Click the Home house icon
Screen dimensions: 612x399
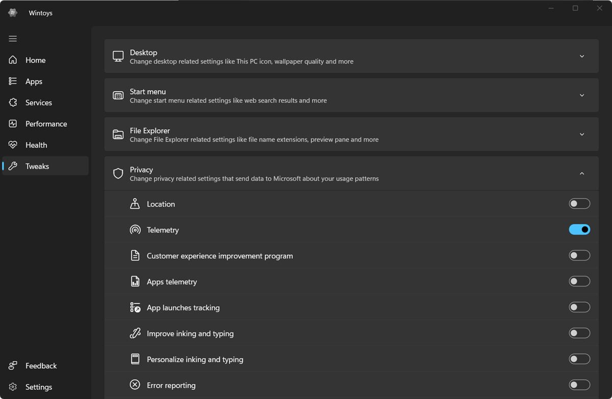pos(13,60)
